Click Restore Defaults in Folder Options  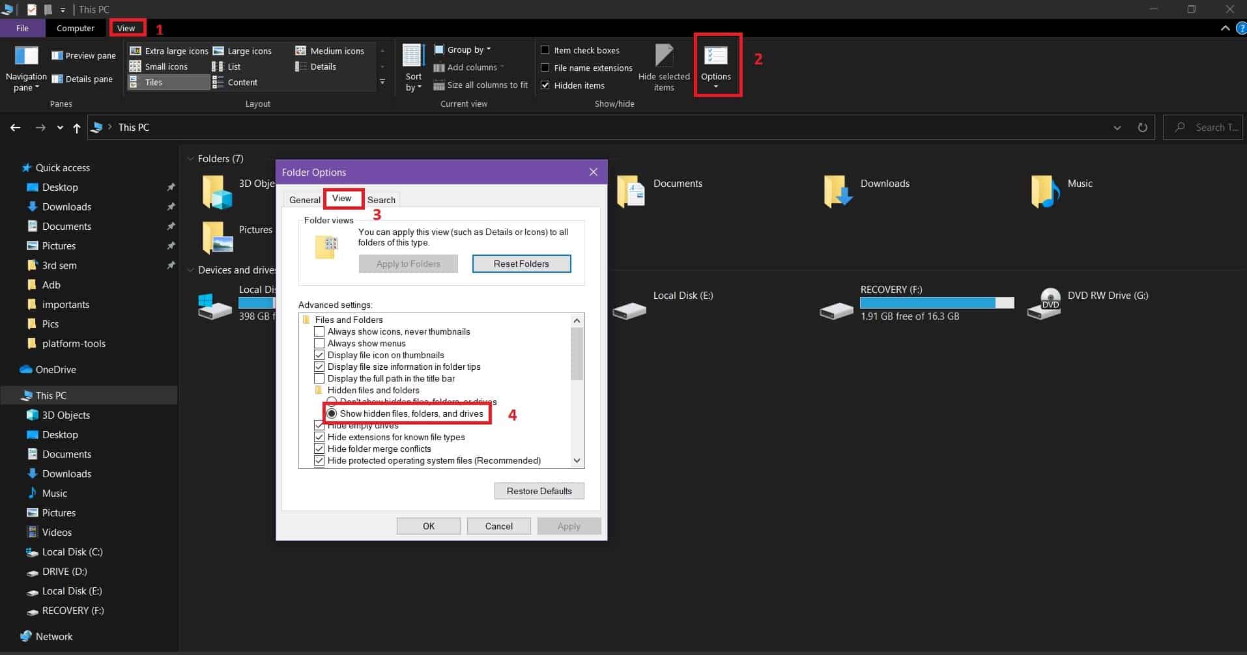(539, 490)
